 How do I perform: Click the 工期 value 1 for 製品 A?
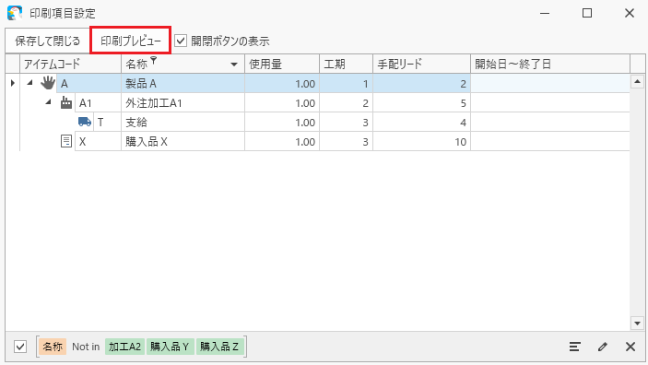click(x=346, y=84)
